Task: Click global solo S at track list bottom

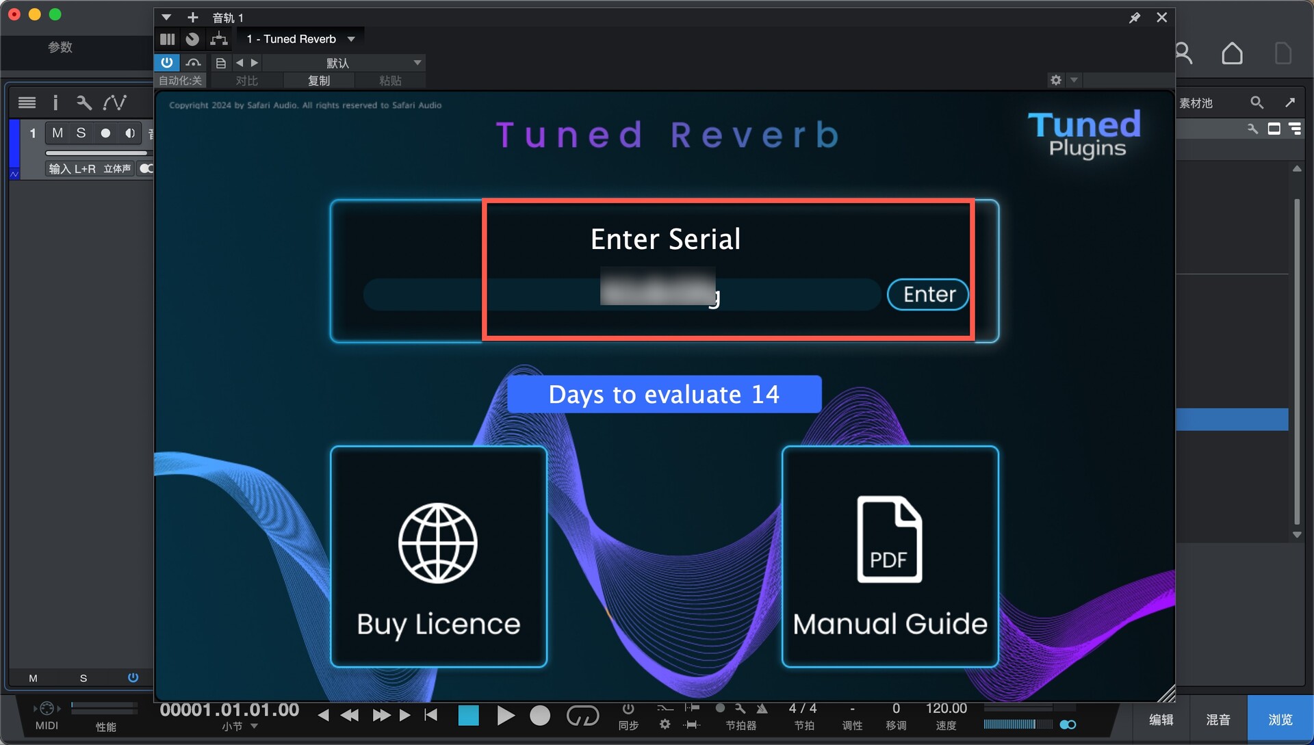Action: [83, 678]
